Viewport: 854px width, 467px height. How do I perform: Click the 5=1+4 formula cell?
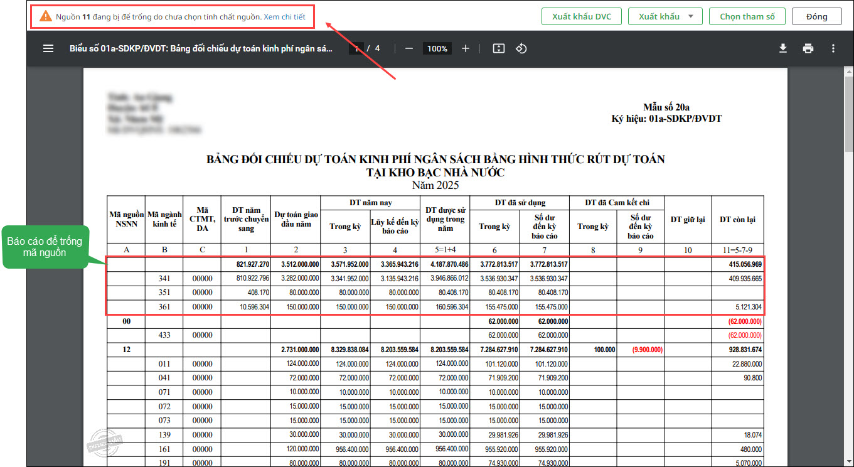(x=445, y=250)
